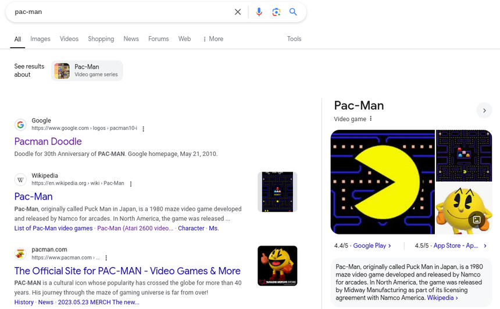
Task: Open the Shopping tab
Action: (101, 39)
